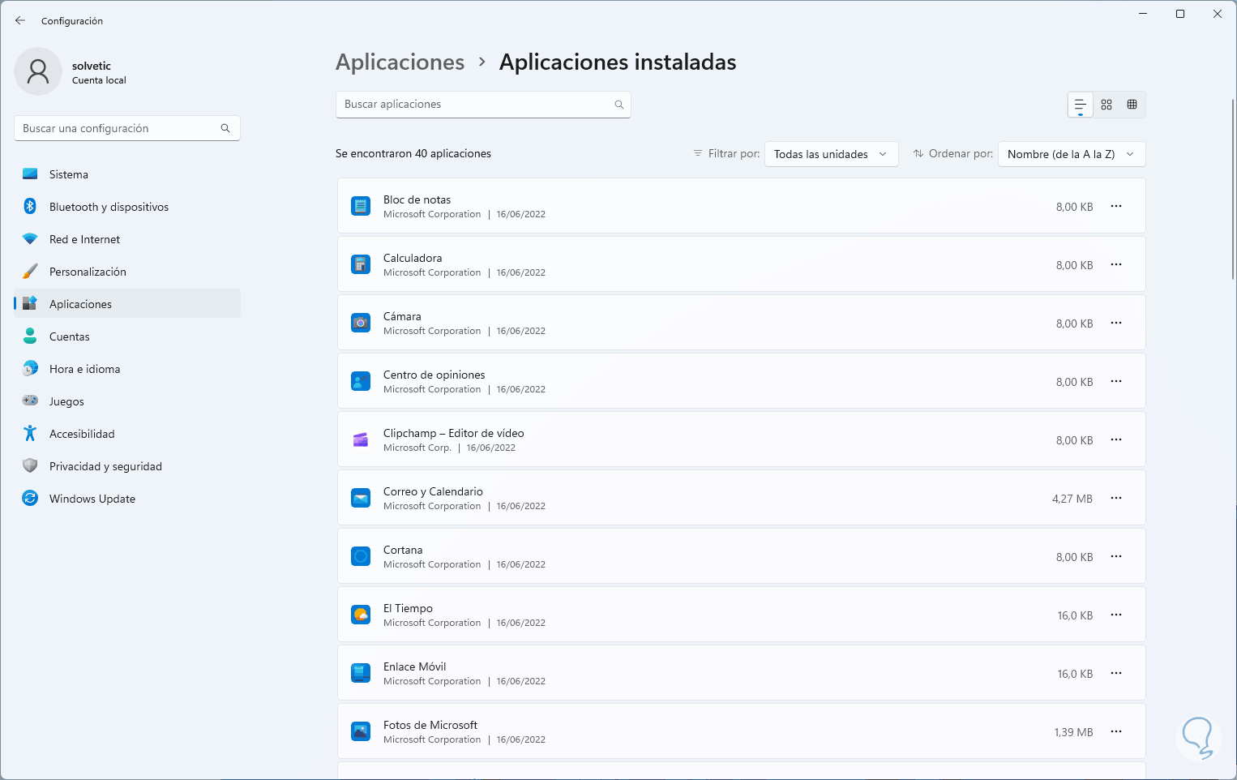Click the Bloc de notas app name
1237x780 pixels.
click(417, 199)
